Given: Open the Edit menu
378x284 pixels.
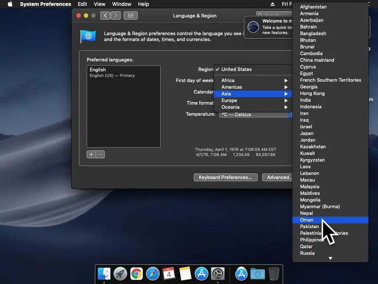Looking at the screenshot, I should tap(82, 4).
